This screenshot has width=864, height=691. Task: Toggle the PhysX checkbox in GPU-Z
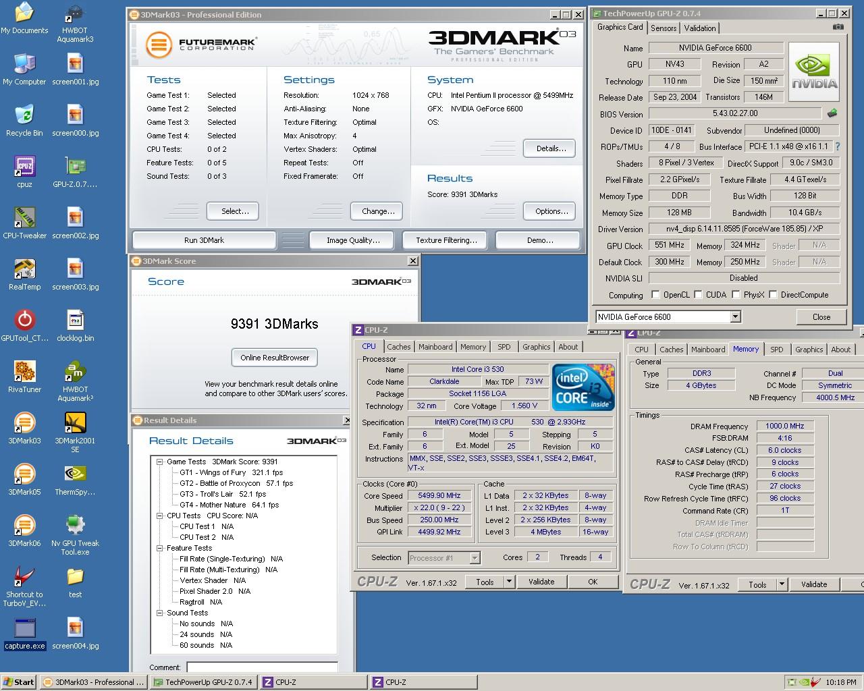736,295
